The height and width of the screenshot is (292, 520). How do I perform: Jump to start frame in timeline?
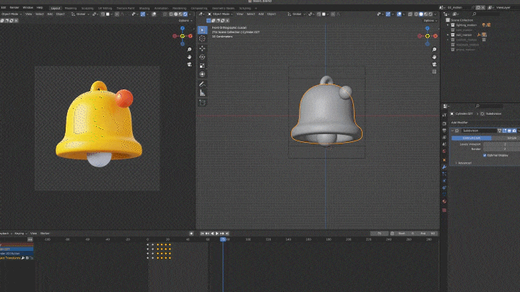click(202, 234)
